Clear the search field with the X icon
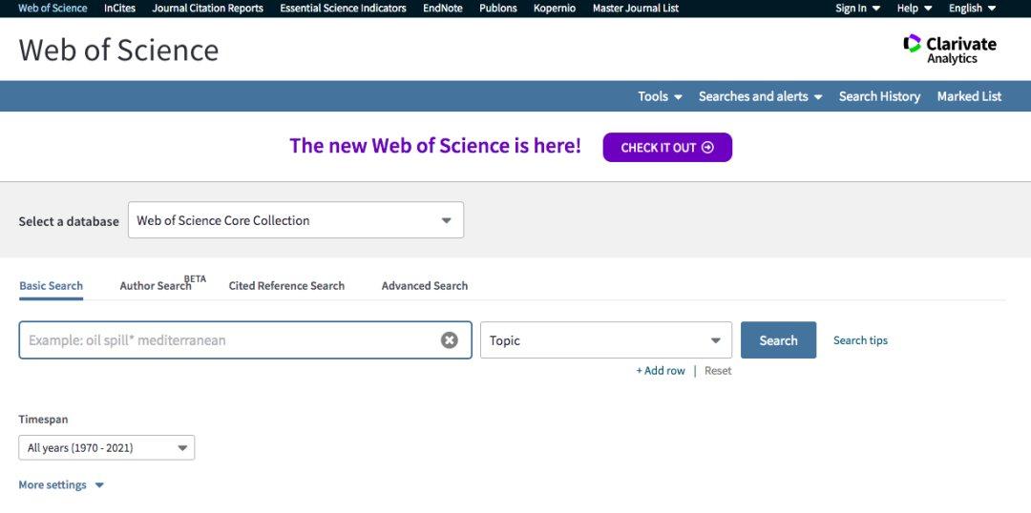This screenshot has width=1031, height=513. click(x=449, y=340)
